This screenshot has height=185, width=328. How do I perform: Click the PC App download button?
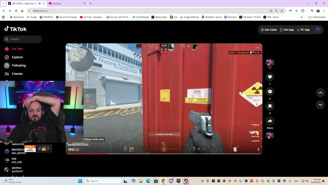click(303, 30)
